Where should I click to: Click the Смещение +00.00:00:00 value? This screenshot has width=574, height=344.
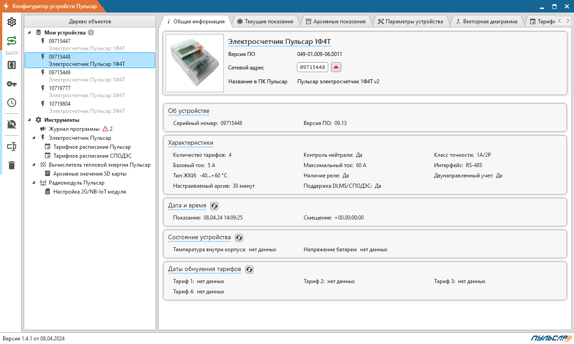coord(349,218)
